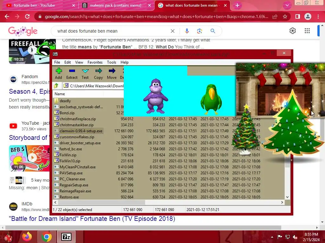
Task: Select Bonzi.zip in the list
Action: (x=67, y=113)
